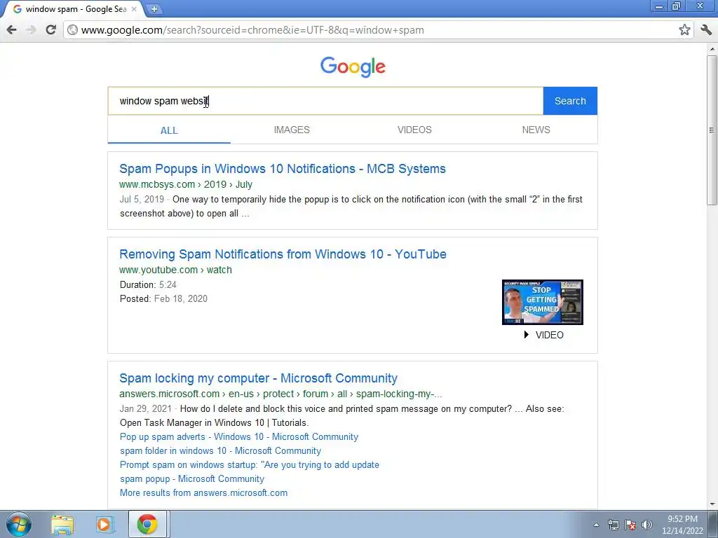
Task: Click the browser forward arrow
Action: [x=31, y=29]
